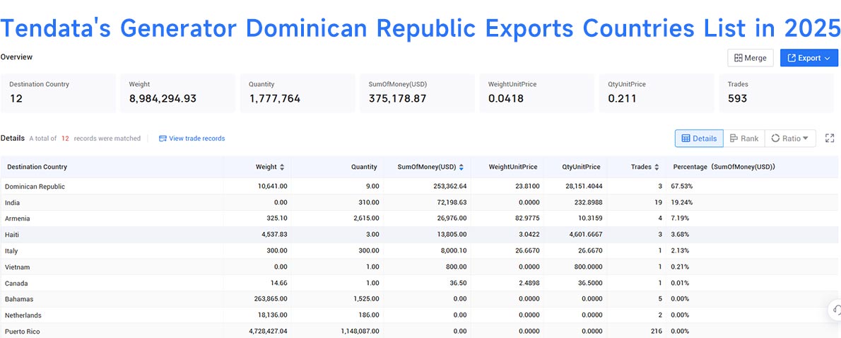Select the Puerto Rico row name
This screenshot has height=338, width=841.
point(22,332)
